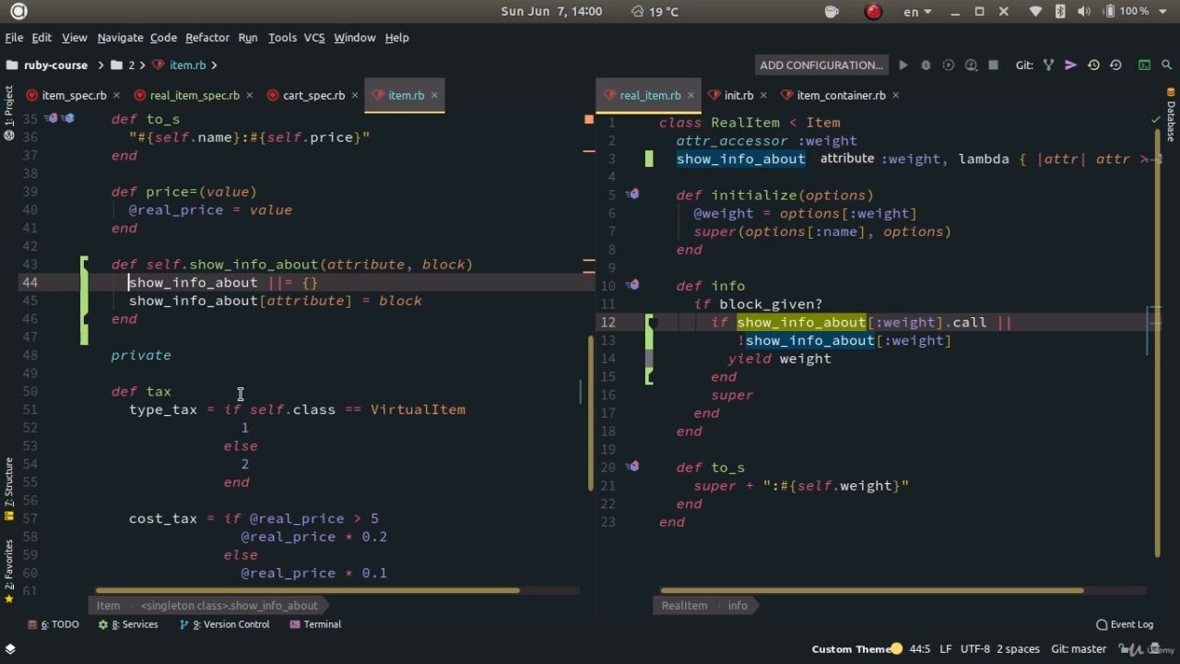
Task: Click 44:5 cursor position indicator
Action: (920, 649)
